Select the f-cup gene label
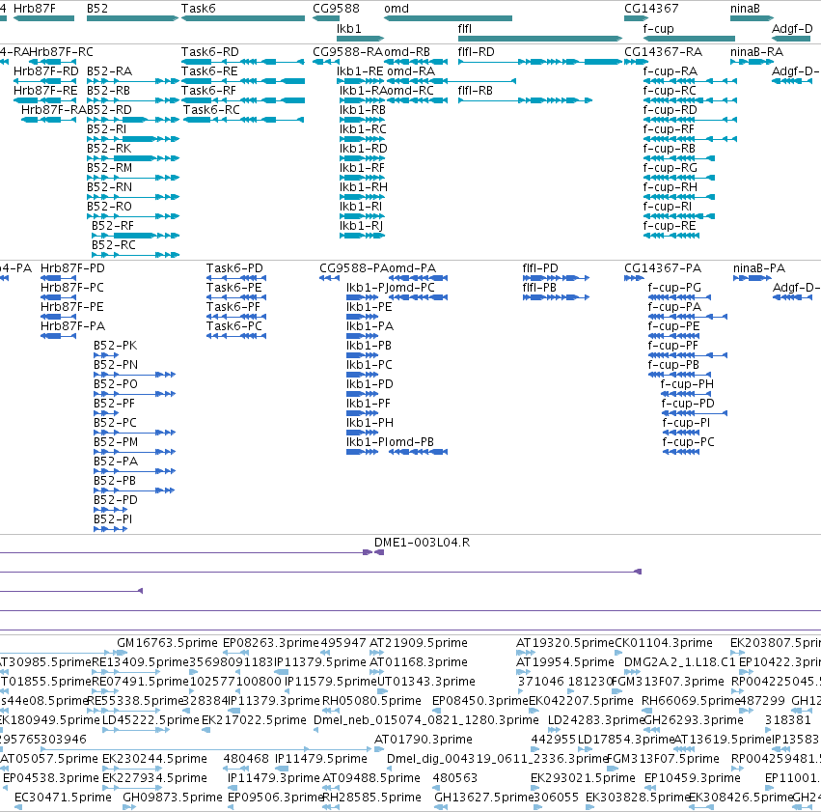The image size is (821, 812). (659, 29)
